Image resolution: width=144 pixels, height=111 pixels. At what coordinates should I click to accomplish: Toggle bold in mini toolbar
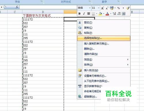(x=79, y=14)
